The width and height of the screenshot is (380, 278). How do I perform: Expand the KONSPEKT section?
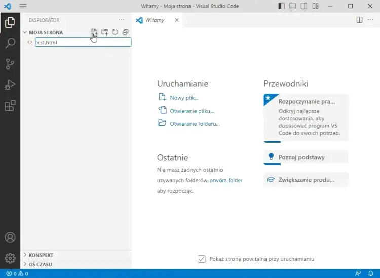click(77, 255)
